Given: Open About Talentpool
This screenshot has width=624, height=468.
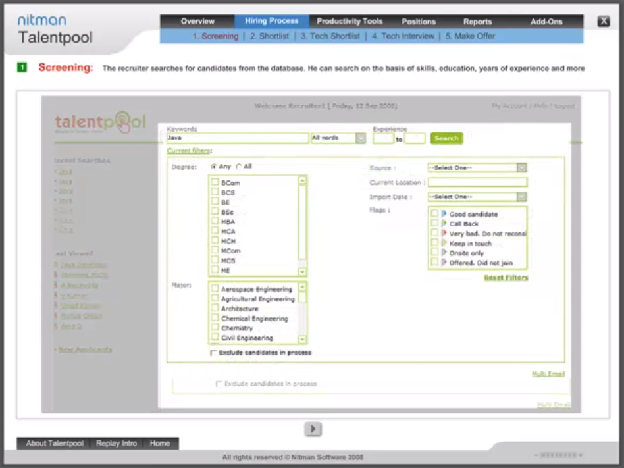Looking at the screenshot, I should (55, 444).
